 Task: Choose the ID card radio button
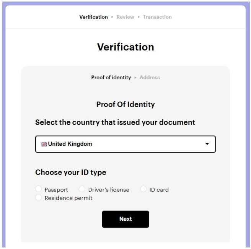pyautogui.click(x=143, y=189)
